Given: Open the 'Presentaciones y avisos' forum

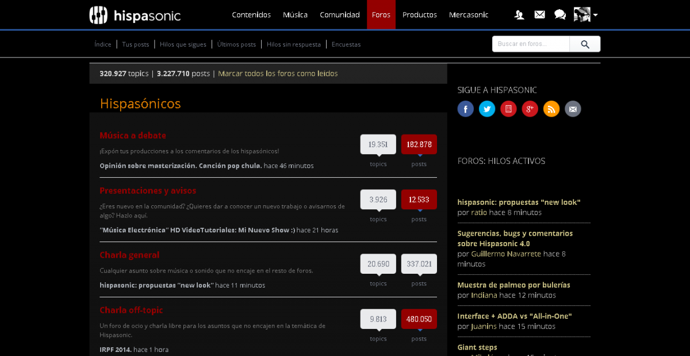Looking at the screenshot, I should (x=148, y=191).
